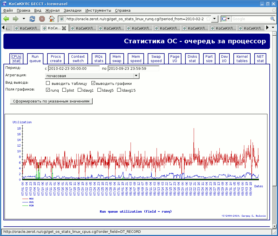Open the Файл menu
Viewport: 278px width, 236px height.
pyautogui.click(x=8, y=11)
